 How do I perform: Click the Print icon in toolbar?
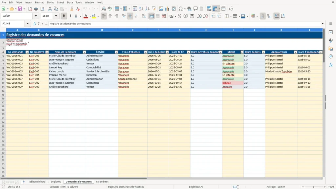[36, 9]
